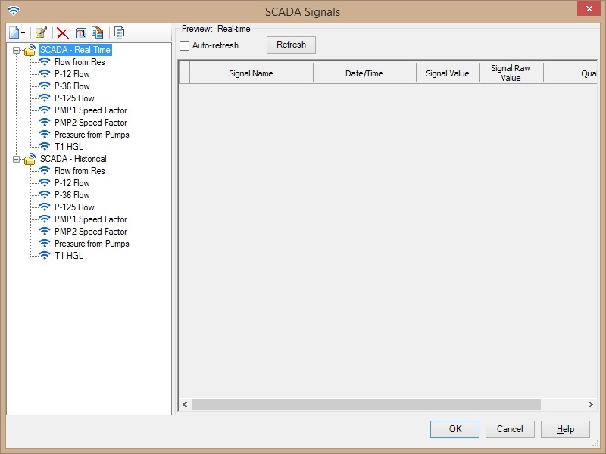Screen dimensions: 606x454
Task: Select Pressure from Pumps under Historical
Action: tap(92, 243)
